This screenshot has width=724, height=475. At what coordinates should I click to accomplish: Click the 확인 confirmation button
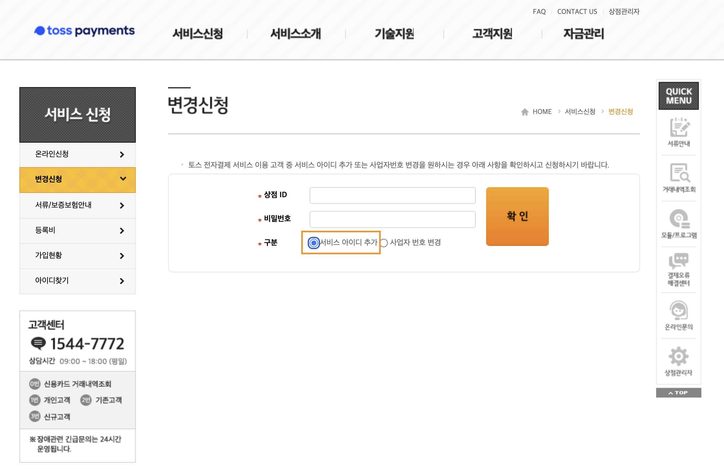517,216
